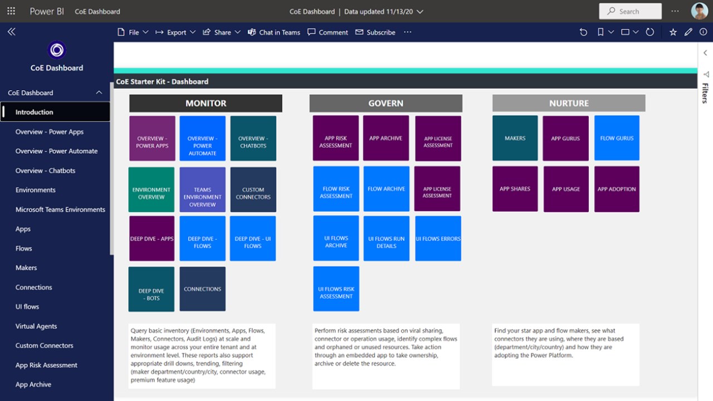Click in the Search box

pos(630,11)
